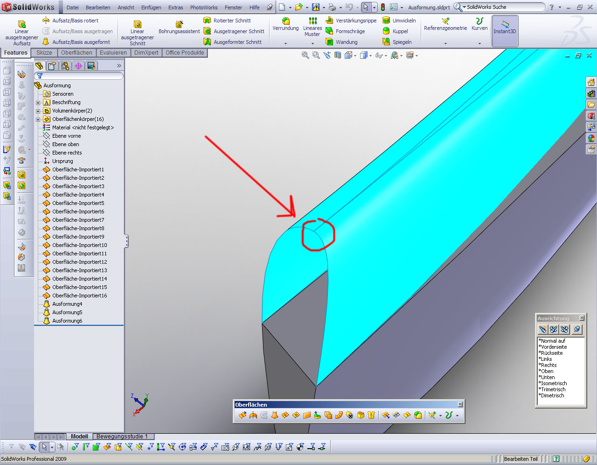Viewport: 597px width, 465px height.
Task: Click the SolidWorks Suche search field
Action: click(x=504, y=7)
